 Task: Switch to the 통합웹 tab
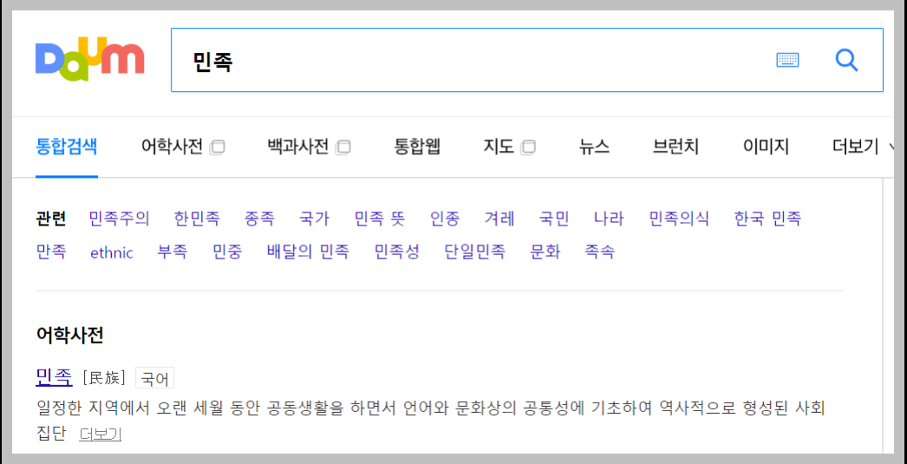tap(417, 147)
